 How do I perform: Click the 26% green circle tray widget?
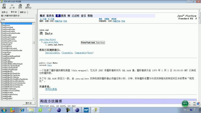click(185, 103)
